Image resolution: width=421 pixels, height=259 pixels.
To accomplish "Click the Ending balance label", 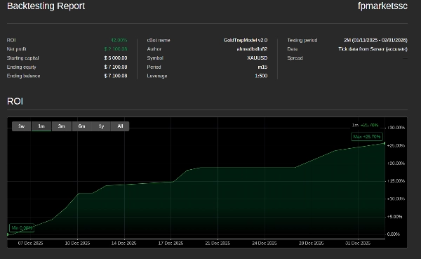I will click(x=24, y=76).
